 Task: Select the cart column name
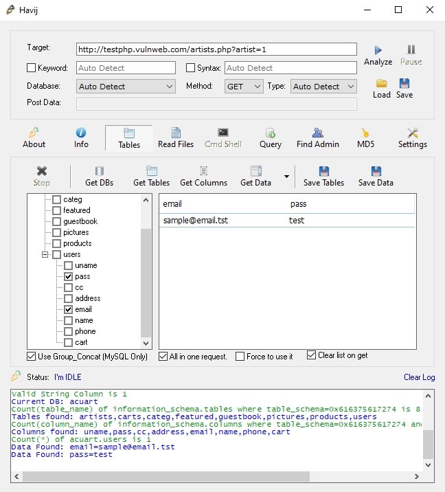click(x=81, y=342)
